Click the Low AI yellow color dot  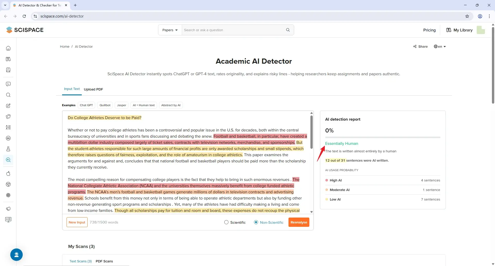327,199
